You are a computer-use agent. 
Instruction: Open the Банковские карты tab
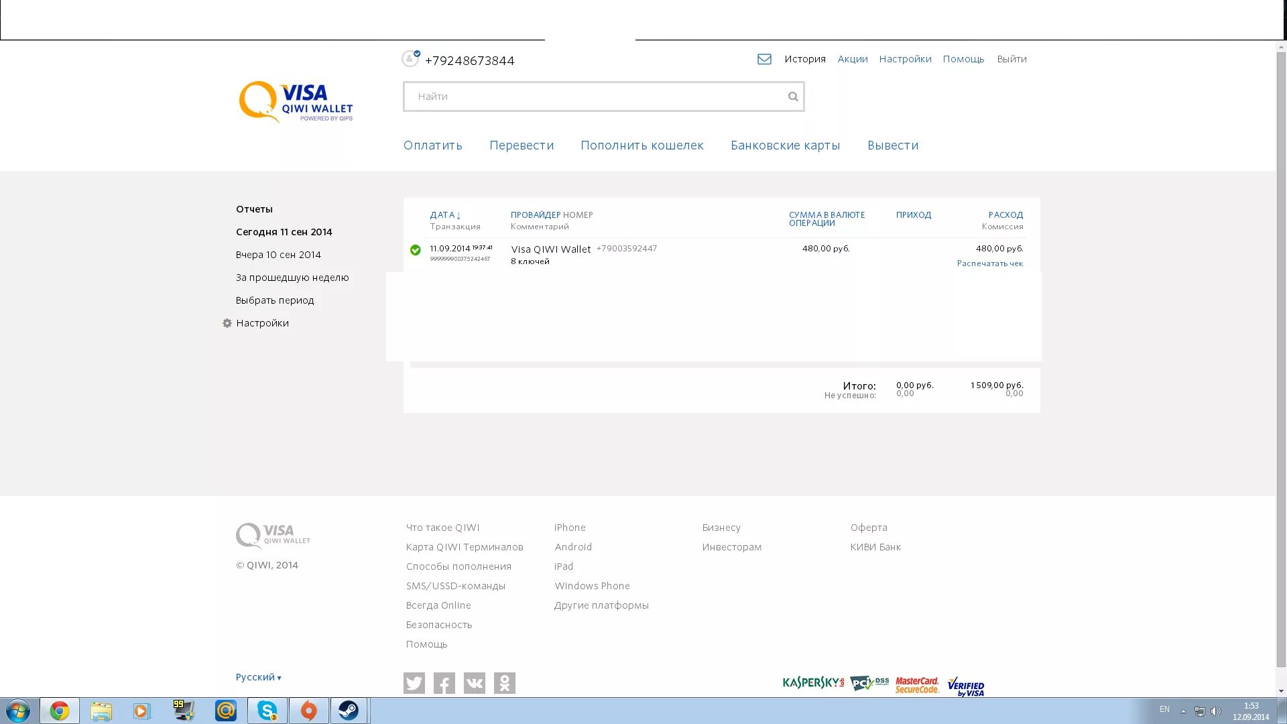coord(786,145)
